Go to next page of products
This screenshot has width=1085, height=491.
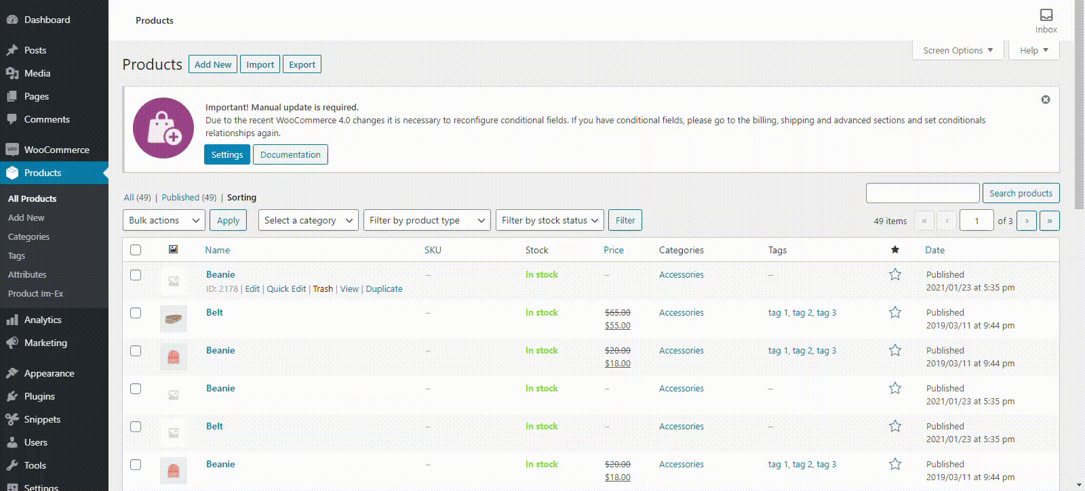(x=1027, y=221)
